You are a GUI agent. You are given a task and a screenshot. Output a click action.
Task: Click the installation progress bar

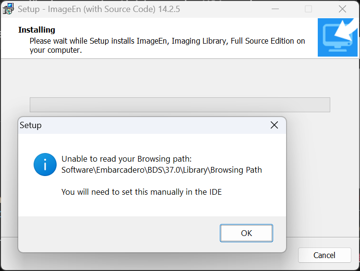[180, 105]
